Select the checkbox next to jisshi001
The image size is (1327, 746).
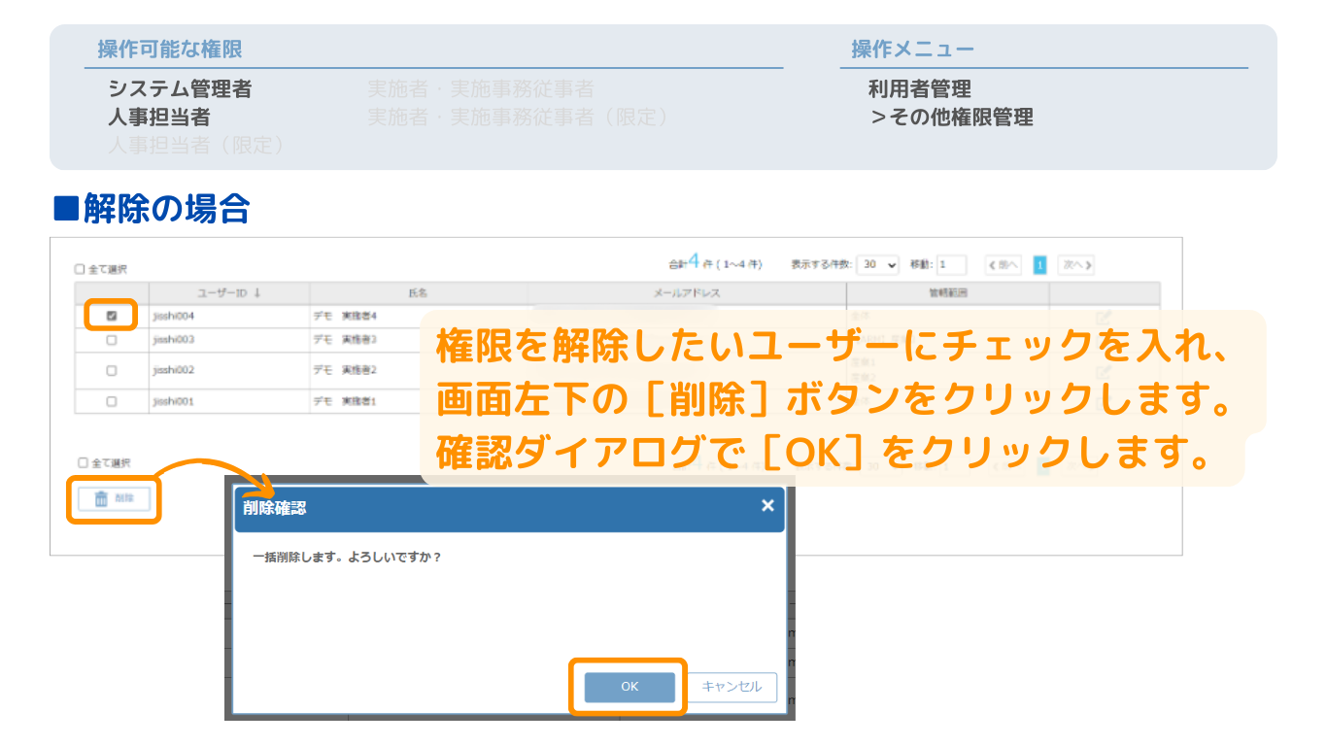(112, 401)
